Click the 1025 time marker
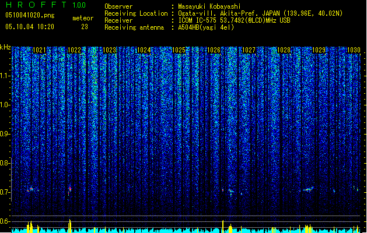This screenshot has height=233, width=367. tap(179, 50)
